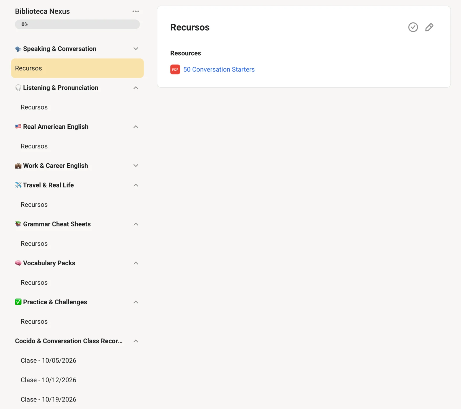Collapse the Grammar Cheat Sheets section
Screen dimensions: 461x409
[x=136, y=224]
